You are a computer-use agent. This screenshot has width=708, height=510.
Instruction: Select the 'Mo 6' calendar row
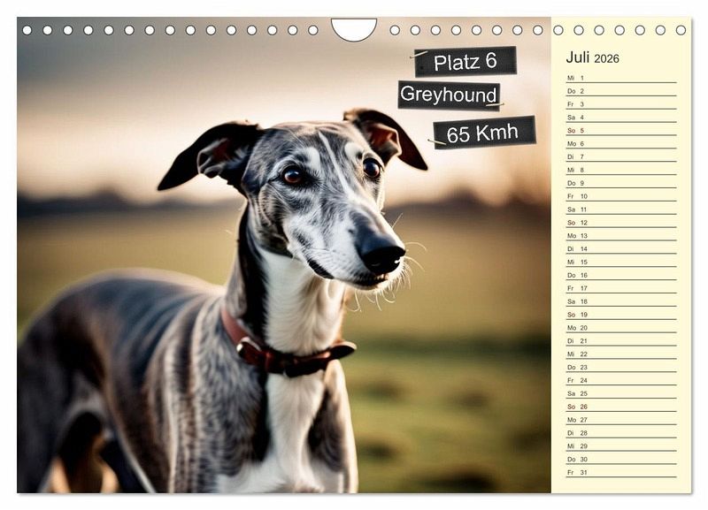coord(621,143)
